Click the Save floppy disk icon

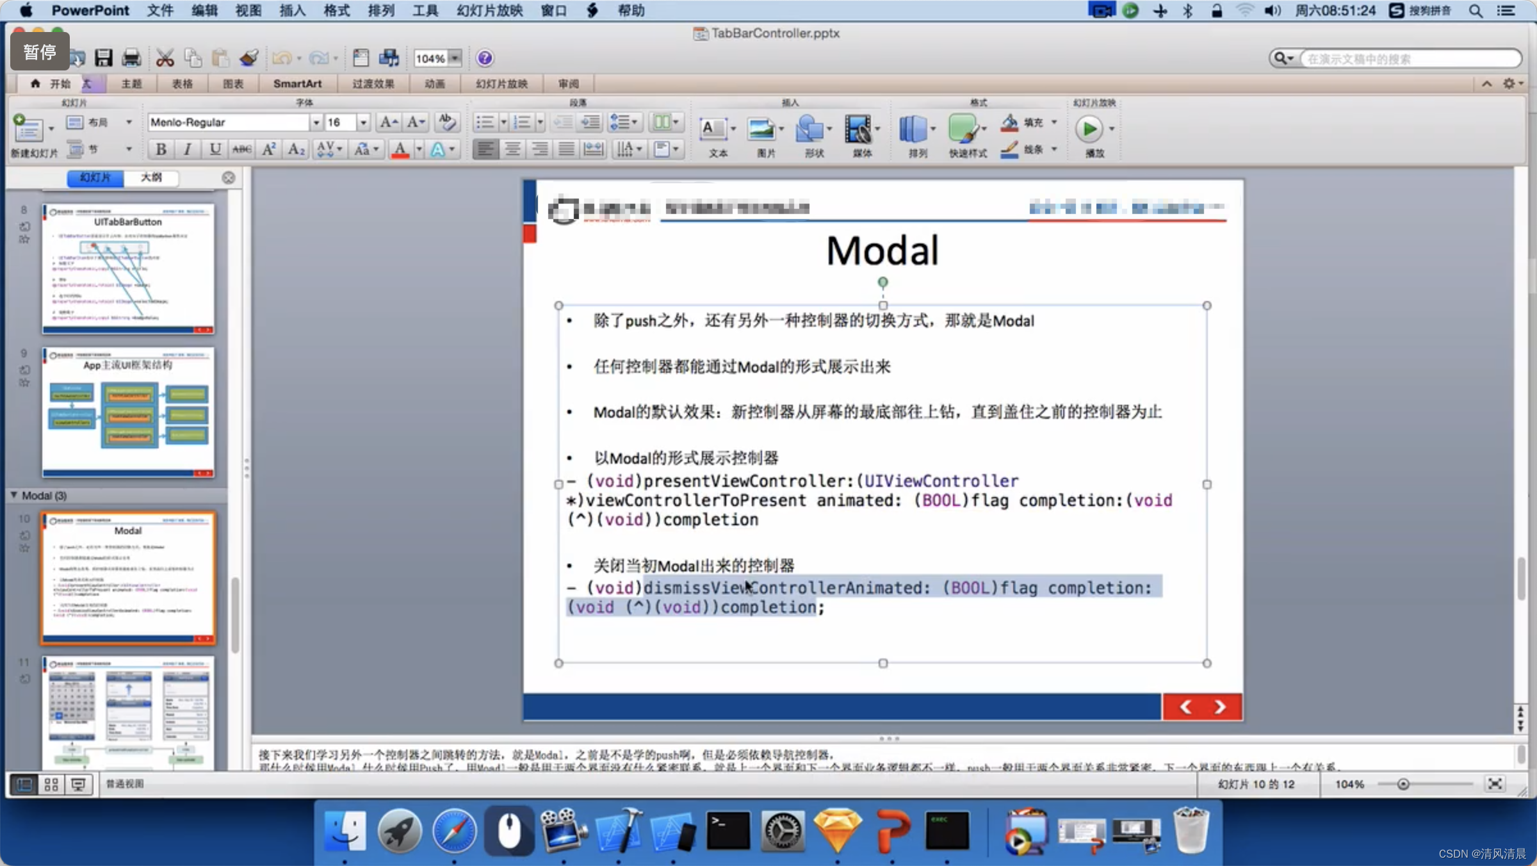coord(103,58)
